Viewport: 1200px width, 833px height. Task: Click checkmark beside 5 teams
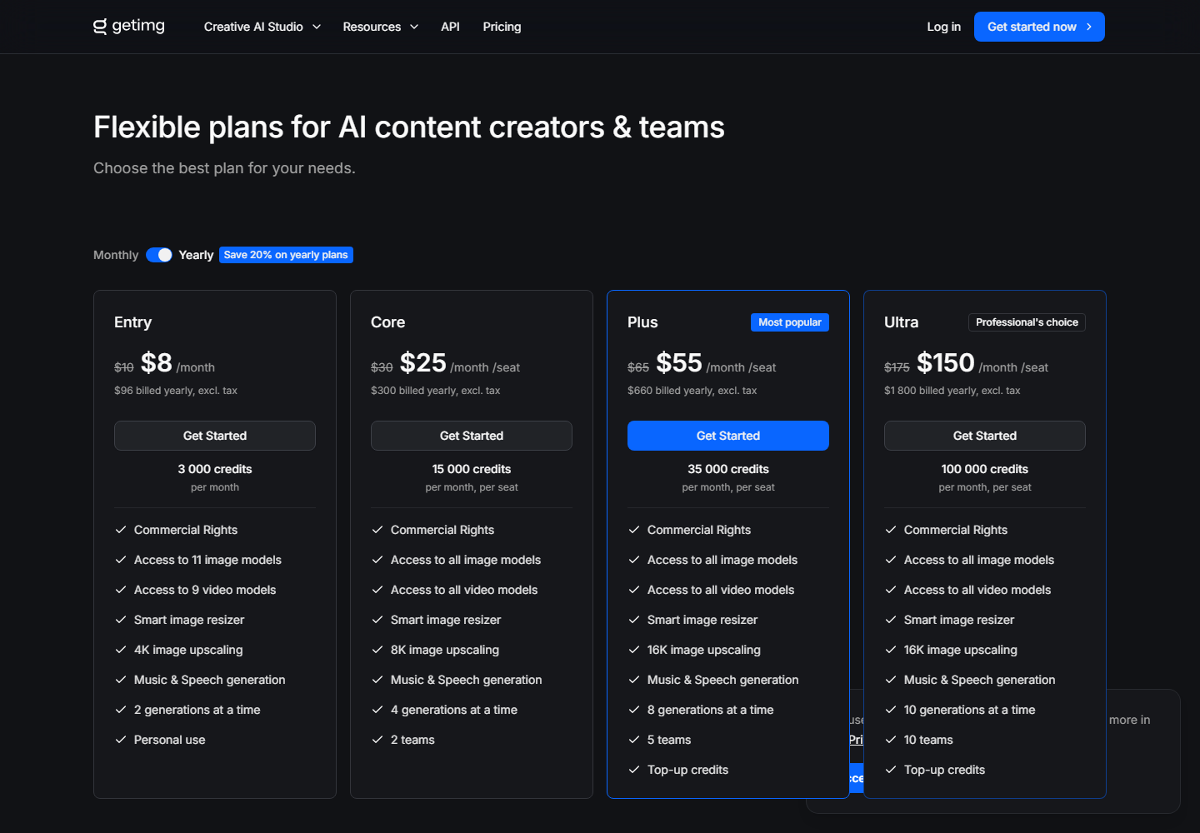click(x=634, y=740)
